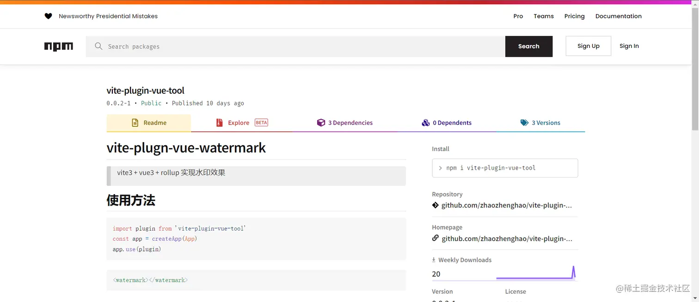This screenshot has height=302, width=699.
Task: Open the Pricing link
Action: click(575, 16)
